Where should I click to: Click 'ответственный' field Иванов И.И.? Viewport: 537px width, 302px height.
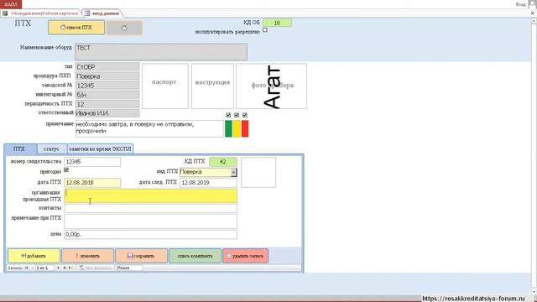tap(107, 113)
